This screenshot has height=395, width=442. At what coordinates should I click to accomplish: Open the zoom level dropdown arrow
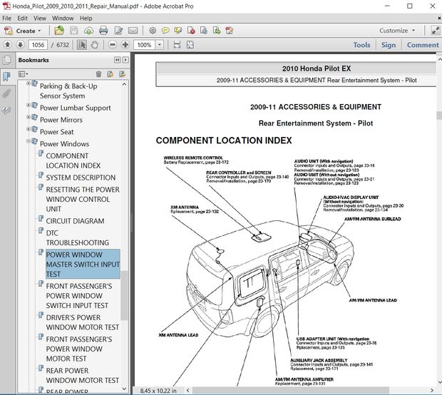pyautogui.click(x=160, y=44)
